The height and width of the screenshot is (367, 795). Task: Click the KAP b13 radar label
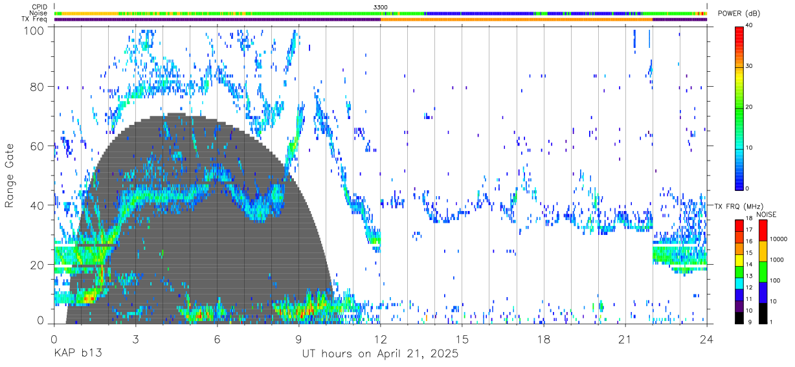point(78,354)
